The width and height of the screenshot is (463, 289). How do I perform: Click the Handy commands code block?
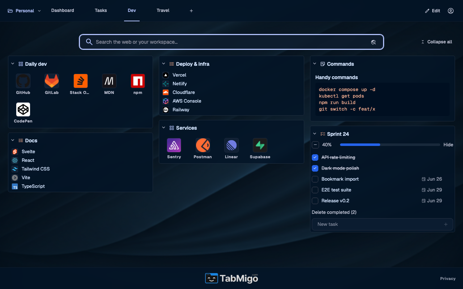tap(382, 99)
